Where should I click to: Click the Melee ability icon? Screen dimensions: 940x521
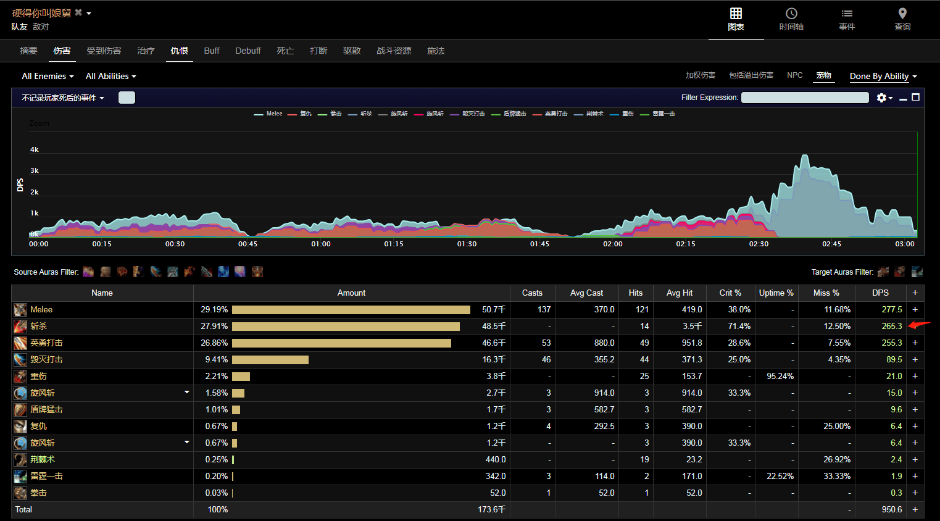coord(20,310)
